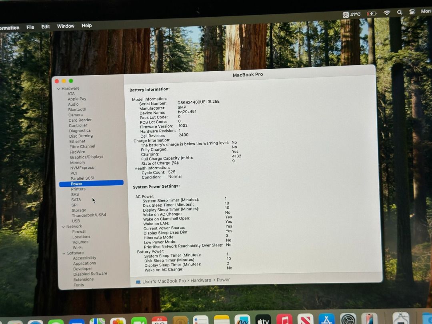The image size is (432, 324).
Task: Click the day label Mon in menu bar
Action: [x=426, y=11]
